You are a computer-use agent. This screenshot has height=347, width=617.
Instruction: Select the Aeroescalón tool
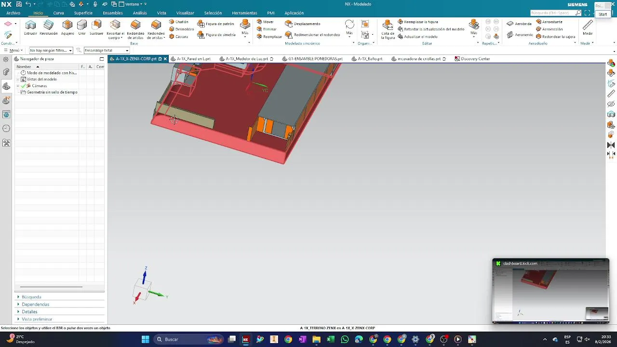click(549, 29)
